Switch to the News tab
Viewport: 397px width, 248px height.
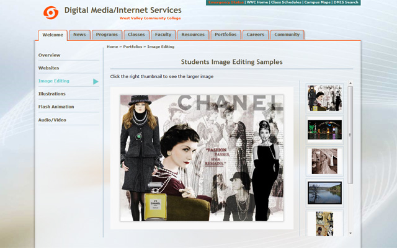point(79,35)
